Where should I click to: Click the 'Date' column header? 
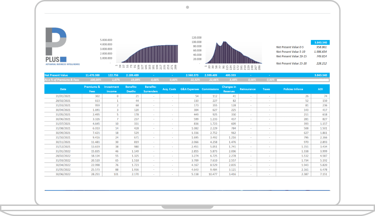click(x=63, y=89)
